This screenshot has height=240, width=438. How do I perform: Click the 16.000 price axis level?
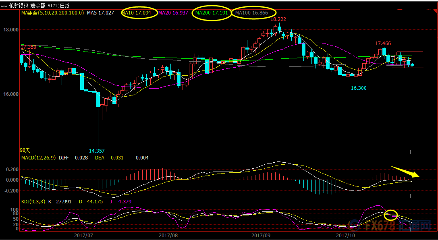pyautogui.click(x=10, y=94)
